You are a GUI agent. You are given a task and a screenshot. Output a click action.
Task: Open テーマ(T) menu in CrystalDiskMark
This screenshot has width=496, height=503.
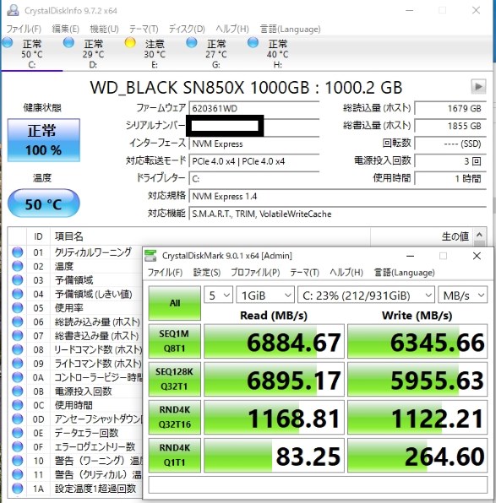click(304, 273)
